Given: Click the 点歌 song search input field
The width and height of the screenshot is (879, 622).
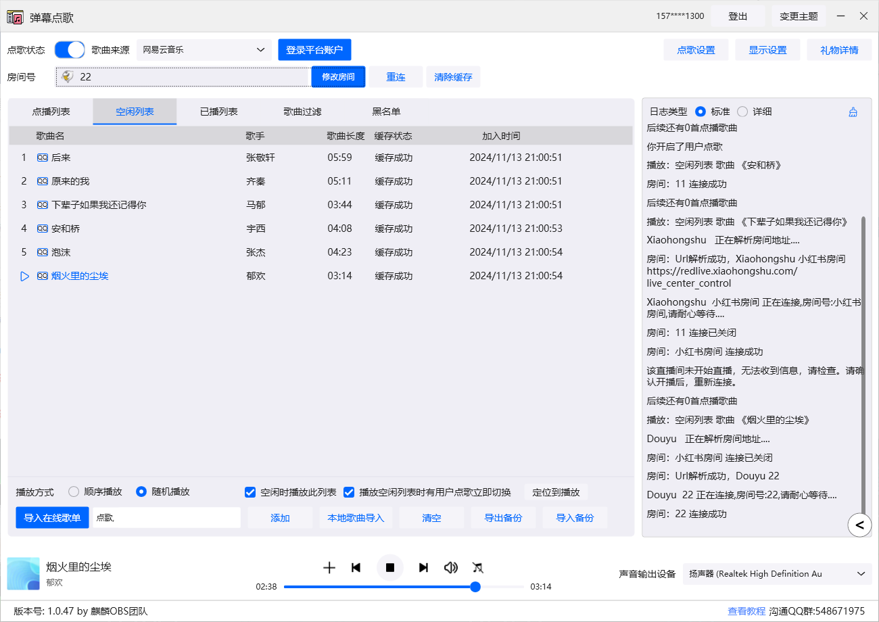Looking at the screenshot, I should tap(166, 517).
